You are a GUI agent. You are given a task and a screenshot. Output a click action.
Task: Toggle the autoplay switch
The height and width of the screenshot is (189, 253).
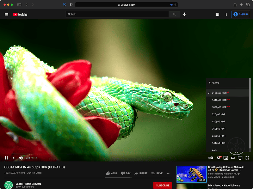(211, 158)
